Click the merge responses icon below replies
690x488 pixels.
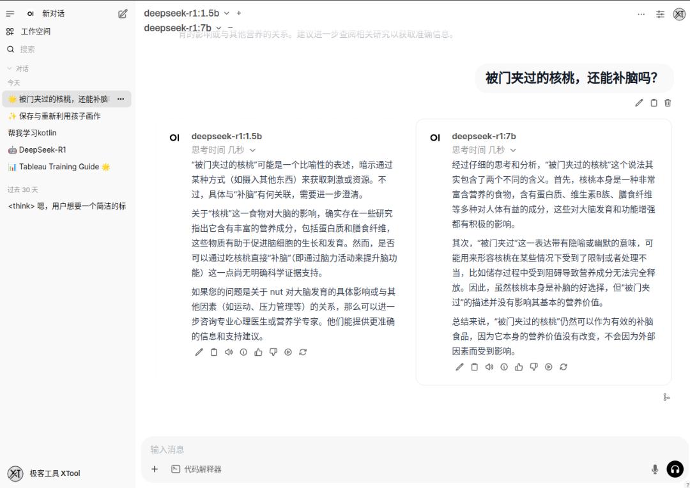click(x=666, y=397)
